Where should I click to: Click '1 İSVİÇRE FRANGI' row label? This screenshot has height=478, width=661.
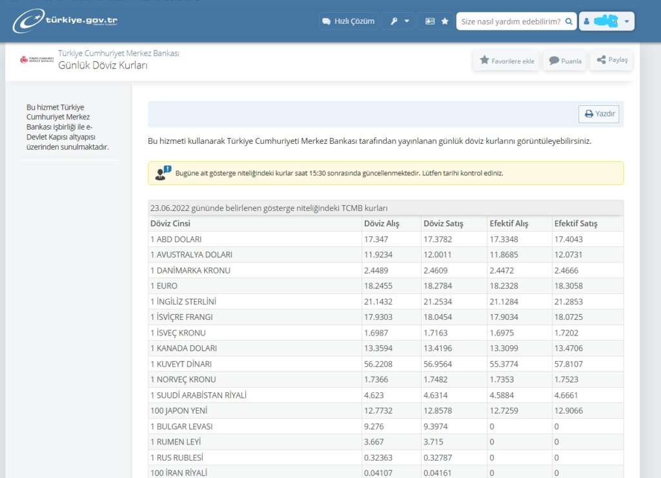coord(181,317)
